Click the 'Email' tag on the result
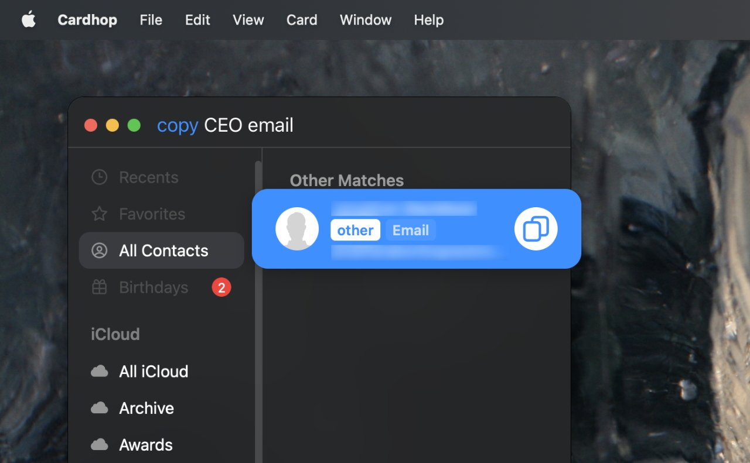This screenshot has height=463, width=750. pyautogui.click(x=410, y=230)
